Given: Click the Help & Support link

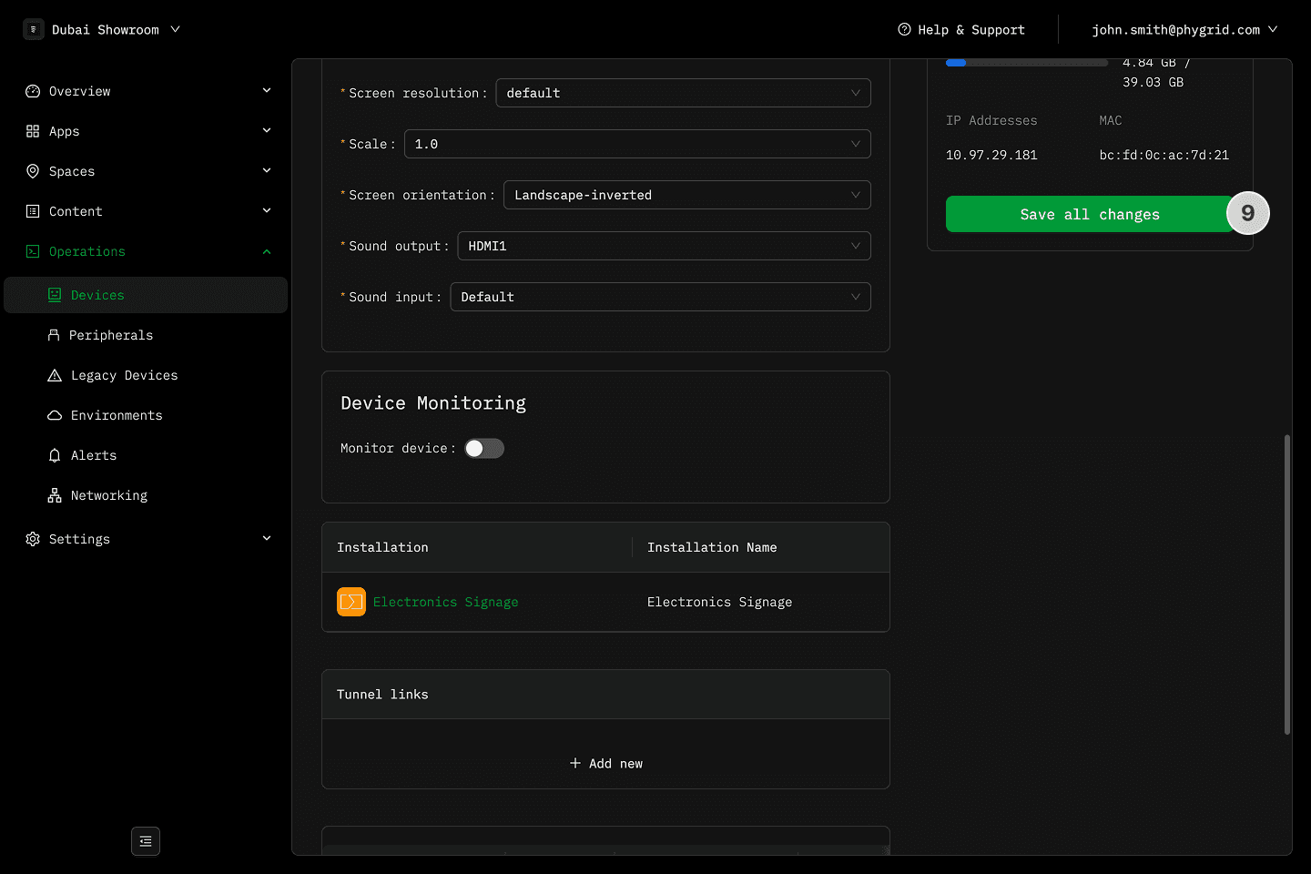Looking at the screenshot, I should tap(961, 29).
